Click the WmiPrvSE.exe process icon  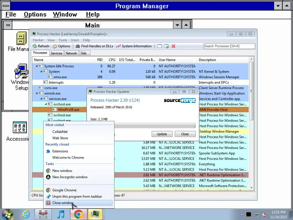[x=55, y=110]
